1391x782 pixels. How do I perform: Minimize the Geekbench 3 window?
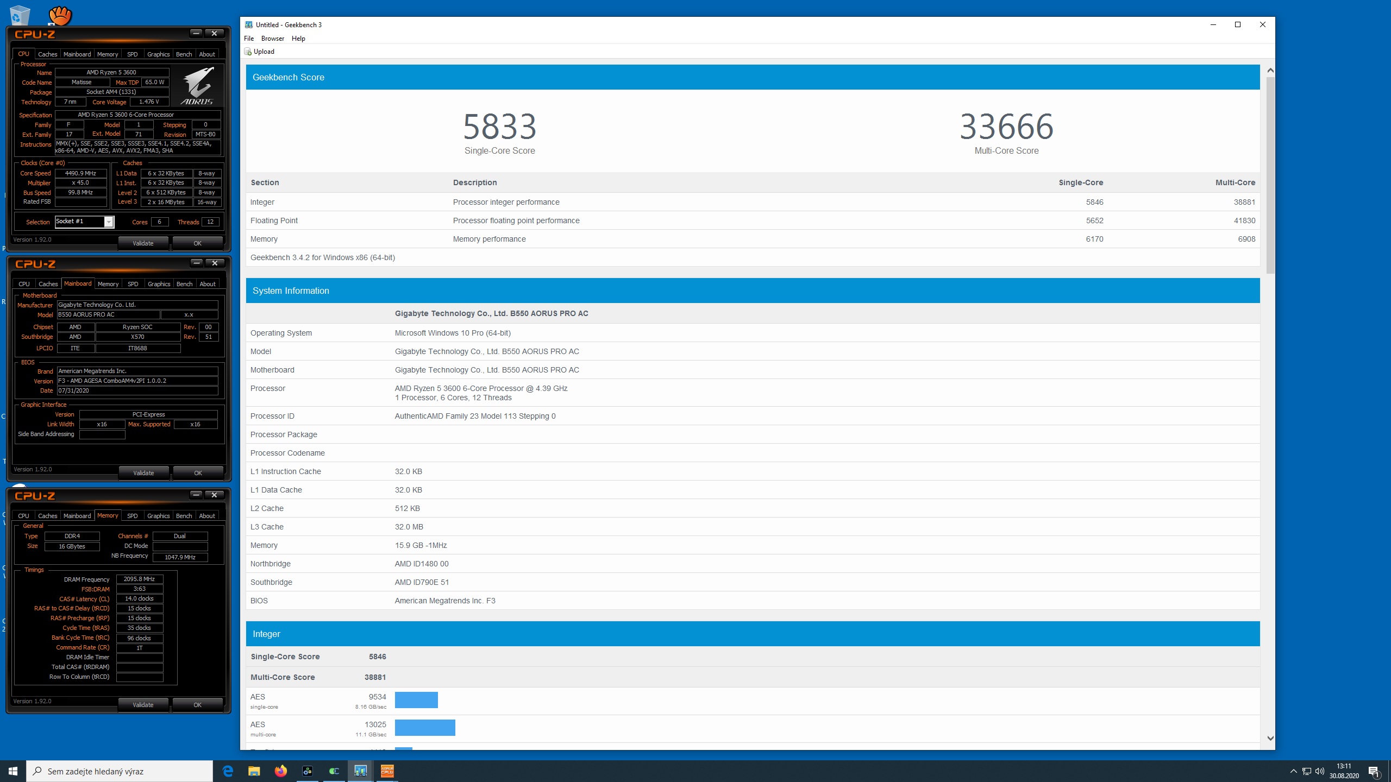coord(1213,24)
